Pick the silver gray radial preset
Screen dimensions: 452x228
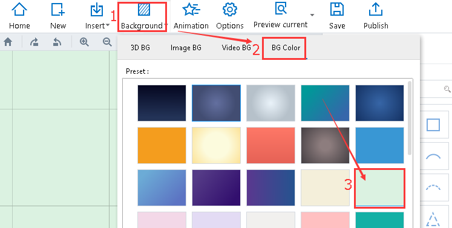pos(270,103)
